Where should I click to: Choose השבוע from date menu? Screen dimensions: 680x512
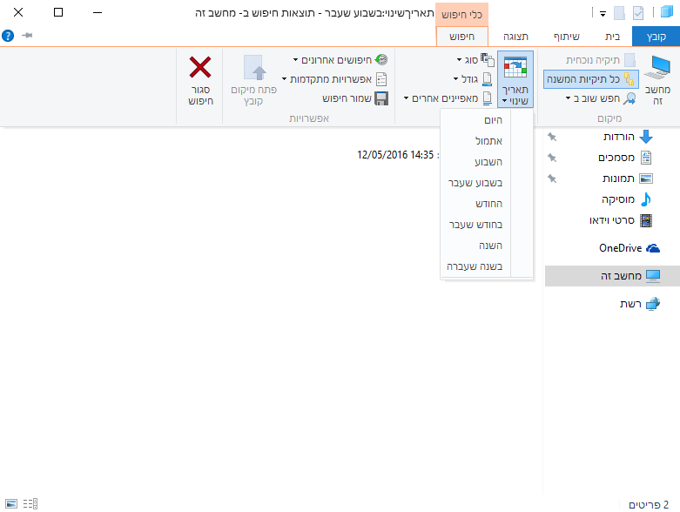(487, 162)
